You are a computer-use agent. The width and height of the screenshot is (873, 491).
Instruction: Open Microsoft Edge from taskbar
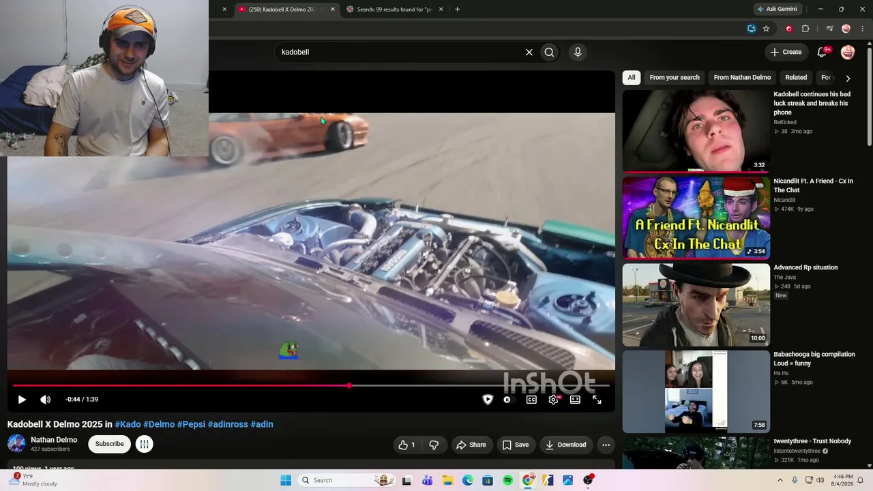tap(468, 480)
